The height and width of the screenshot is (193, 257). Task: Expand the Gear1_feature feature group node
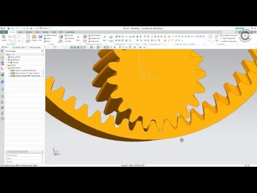point(9,73)
